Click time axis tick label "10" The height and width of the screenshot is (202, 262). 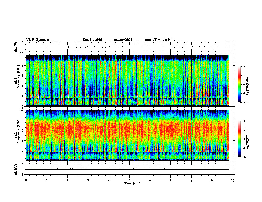[x=233, y=180]
